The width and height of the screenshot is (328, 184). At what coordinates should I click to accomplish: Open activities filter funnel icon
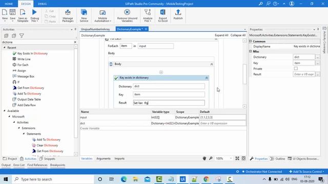click(22, 36)
